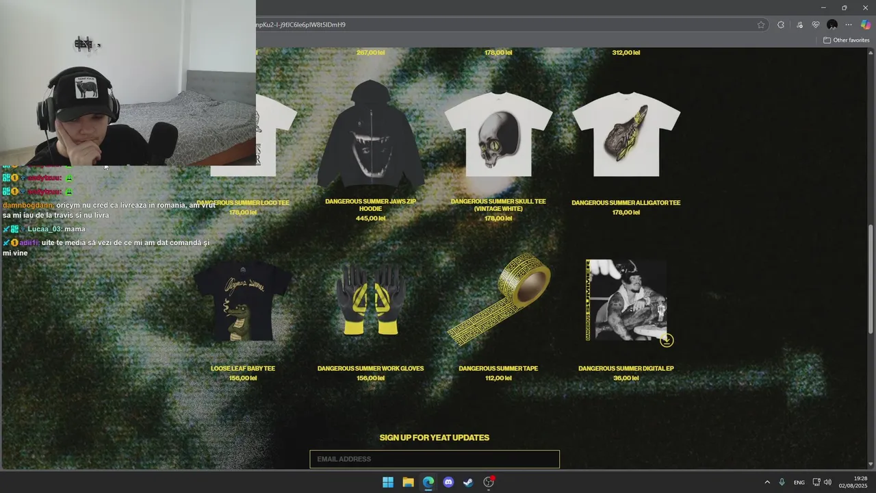
Task: Open the Alligator Tee product image
Action: [x=626, y=134]
